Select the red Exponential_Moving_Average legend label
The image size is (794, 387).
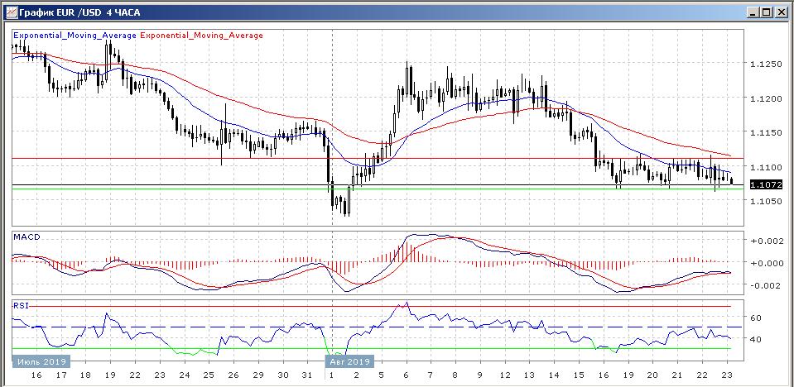point(202,36)
